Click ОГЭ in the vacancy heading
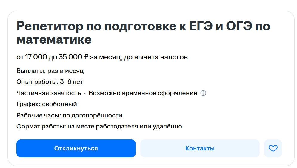This screenshot has width=297, height=168. [239, 26]
